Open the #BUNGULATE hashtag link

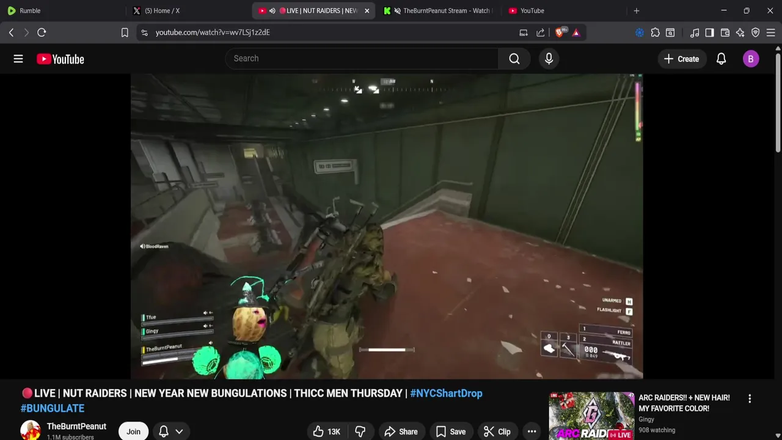pyautogui.click(x=53, y=408)
